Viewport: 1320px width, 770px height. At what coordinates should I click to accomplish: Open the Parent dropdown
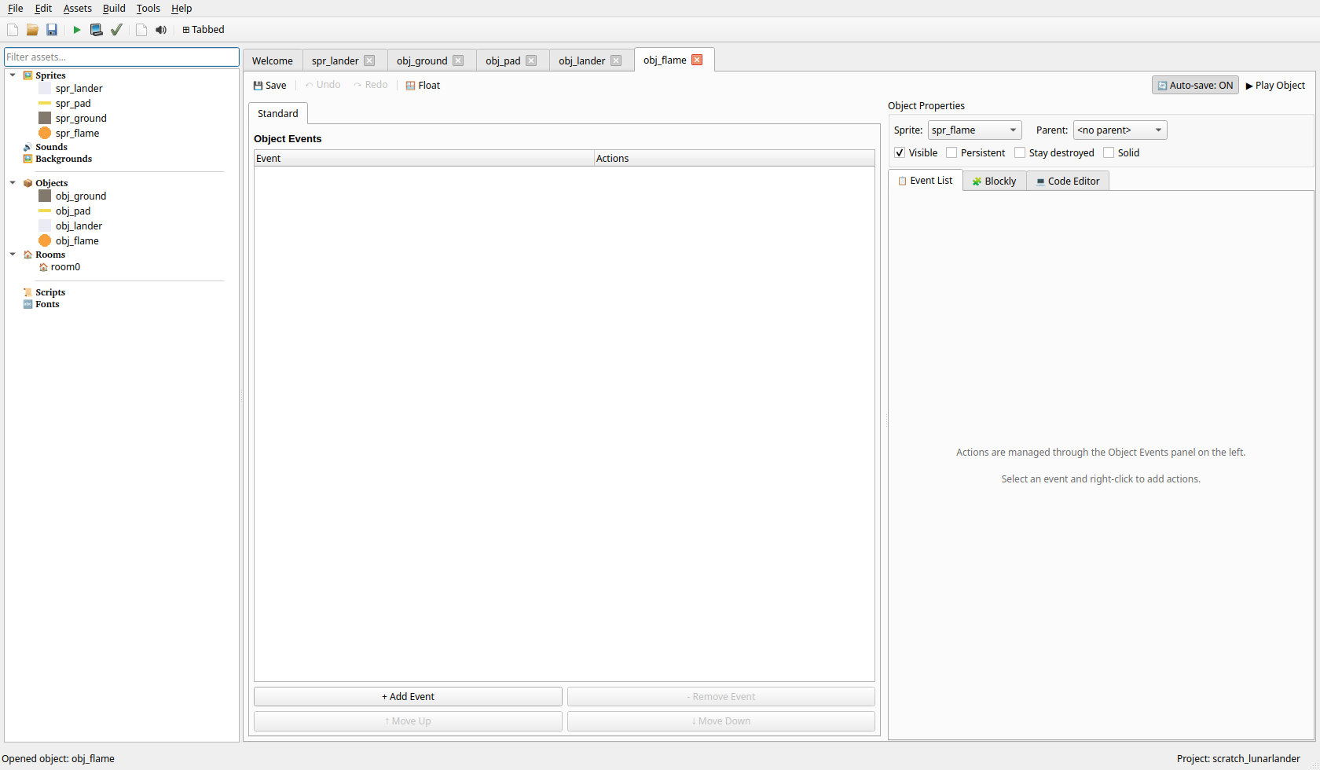coord(1120,130)
